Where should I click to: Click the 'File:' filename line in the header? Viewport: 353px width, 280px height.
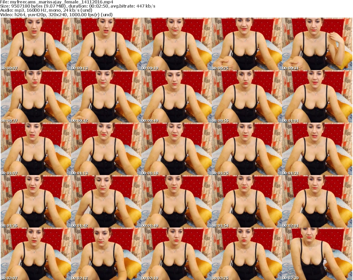coord(57,2)
